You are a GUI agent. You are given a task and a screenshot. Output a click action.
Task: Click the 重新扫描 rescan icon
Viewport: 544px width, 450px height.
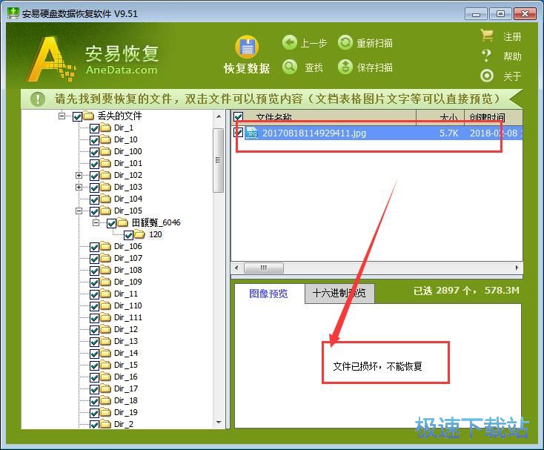(x=345, y=43)
